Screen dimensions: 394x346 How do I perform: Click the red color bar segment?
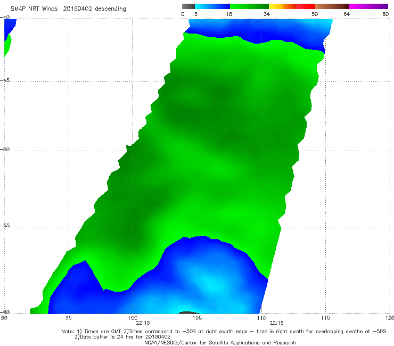coord(306,6)
